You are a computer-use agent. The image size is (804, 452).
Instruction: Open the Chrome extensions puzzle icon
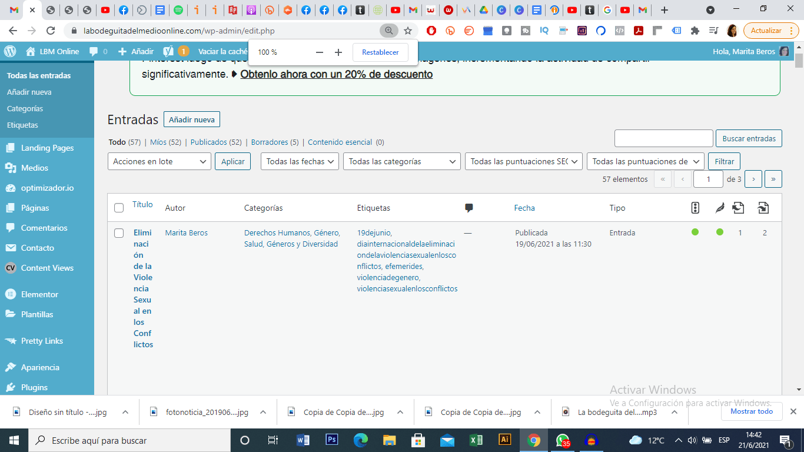tap(695, 31)
